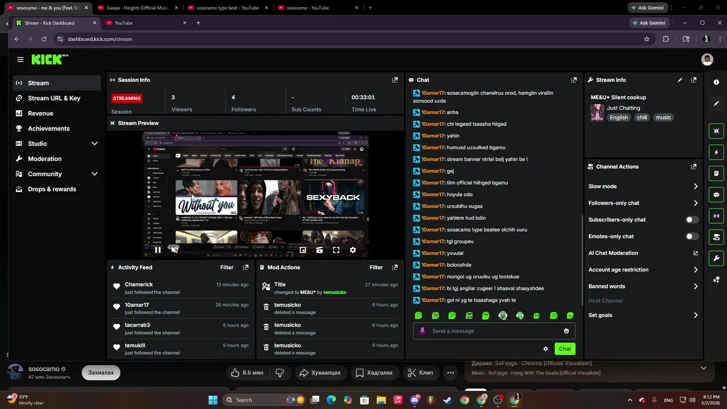Open Drops & rewards page

[57, 189]
